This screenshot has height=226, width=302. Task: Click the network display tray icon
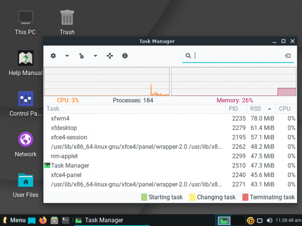point(260,221)
